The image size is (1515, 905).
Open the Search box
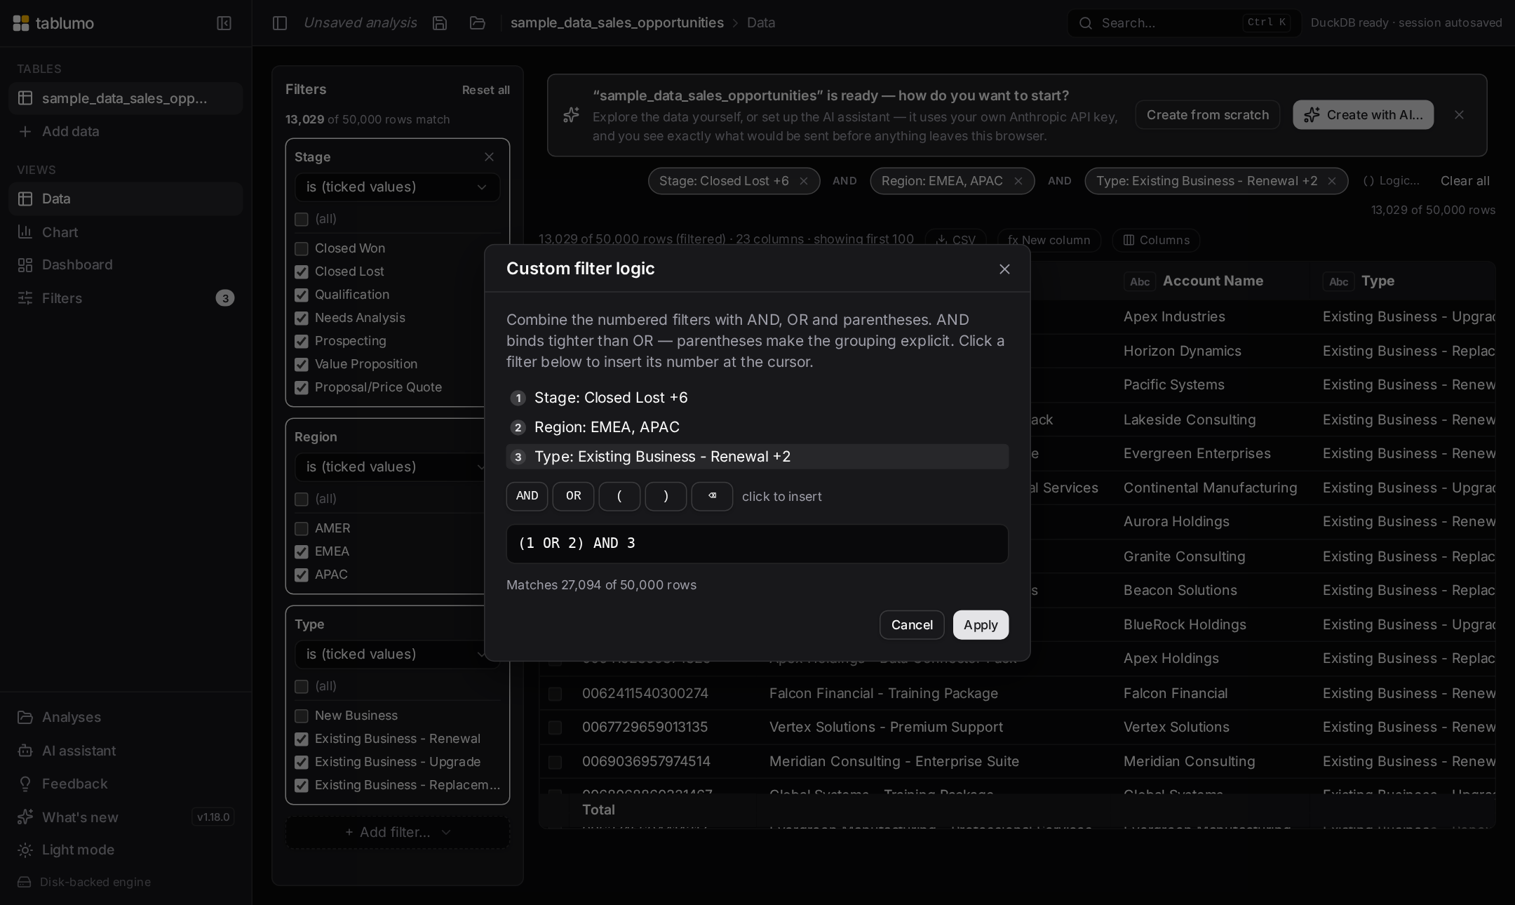pos(1185,23)
